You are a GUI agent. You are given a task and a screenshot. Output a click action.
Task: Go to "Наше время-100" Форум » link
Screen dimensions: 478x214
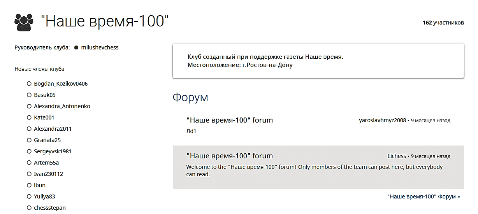coord(424,196)
